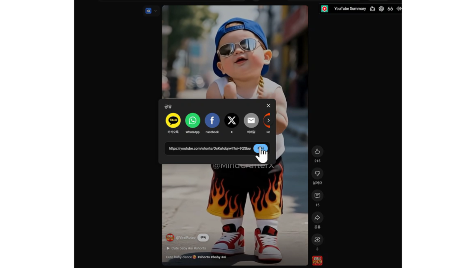
Task: Expand the dropdown beside the IQ icon
Action: [x=155, y=11]
